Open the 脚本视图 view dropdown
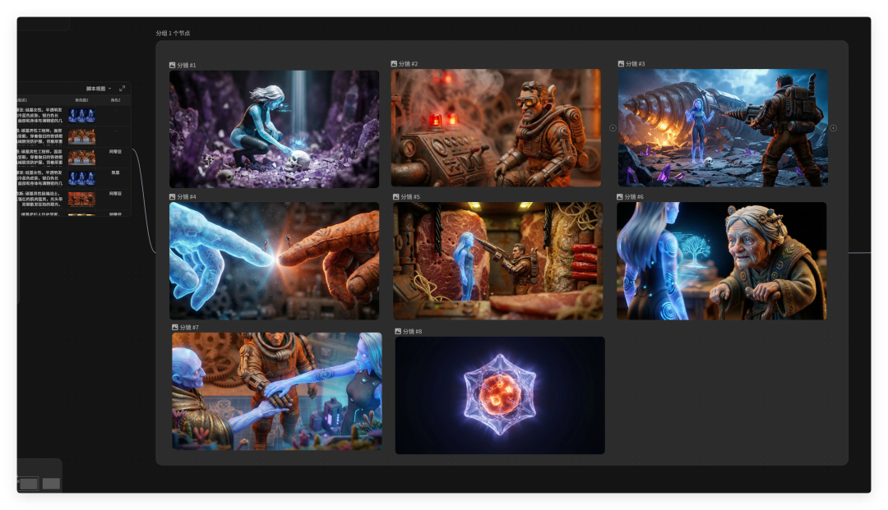Viewport: 888px width, 510px height. click(x=99, y=89)
